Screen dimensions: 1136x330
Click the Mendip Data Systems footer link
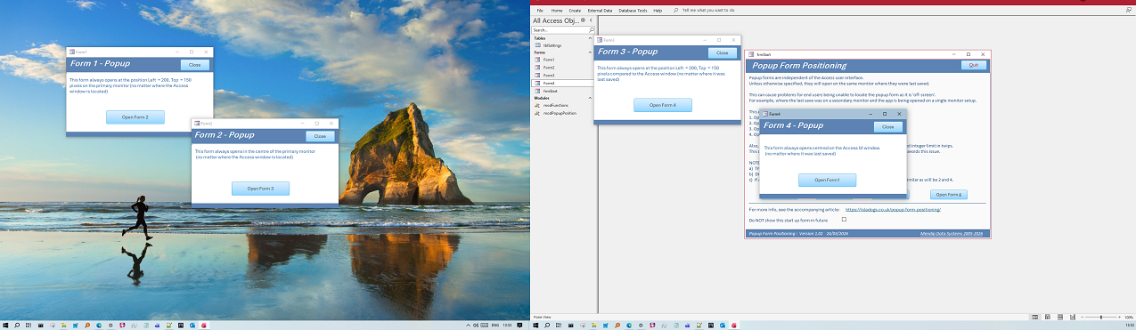tap(952, 233)
